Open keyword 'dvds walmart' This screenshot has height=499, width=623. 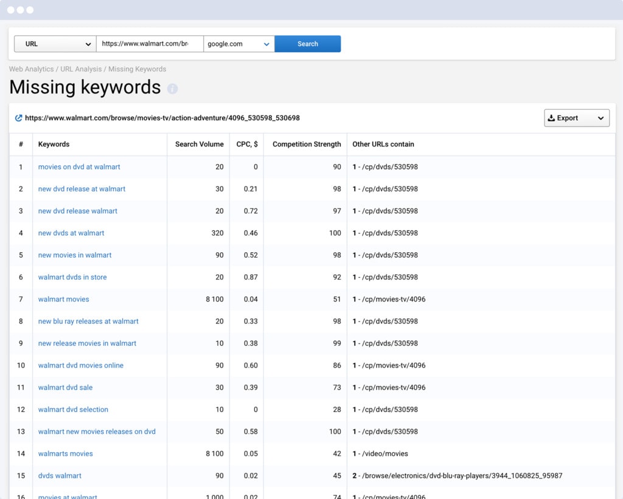[x=60, y=475]
